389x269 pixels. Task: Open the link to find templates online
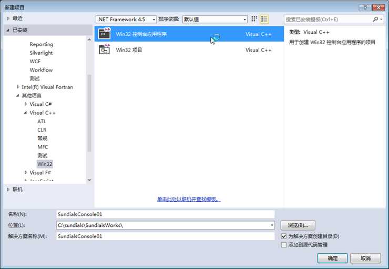(189, 199)
